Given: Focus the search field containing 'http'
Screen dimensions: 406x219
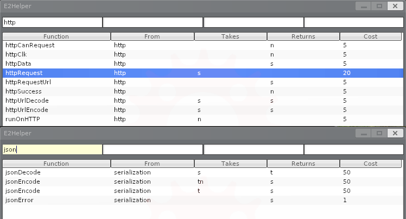Looking at the screenshot, I should [x=52, y=22].
